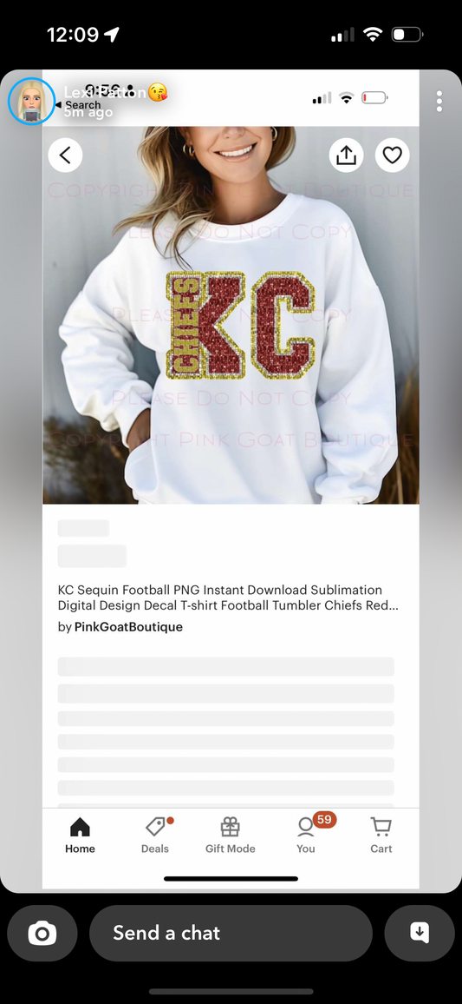This screenshot has height=1004, width=462.
Task: Favorite the item with the heart icon
Action: coord(392,155)
